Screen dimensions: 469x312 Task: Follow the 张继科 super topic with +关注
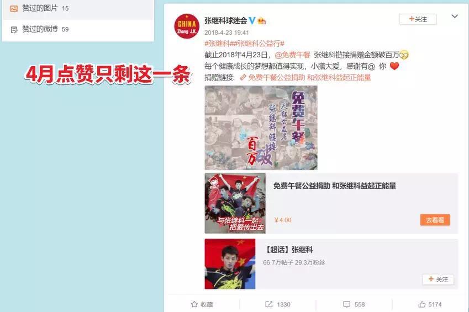click(438, 279)
